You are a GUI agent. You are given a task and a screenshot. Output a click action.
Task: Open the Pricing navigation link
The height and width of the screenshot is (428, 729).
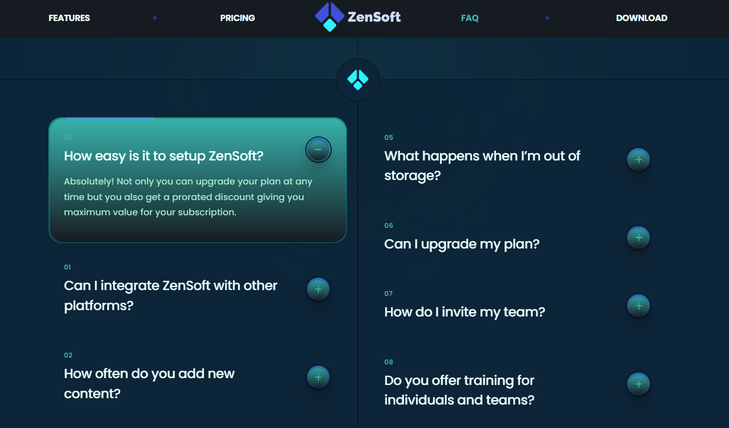tap(237, 18)
